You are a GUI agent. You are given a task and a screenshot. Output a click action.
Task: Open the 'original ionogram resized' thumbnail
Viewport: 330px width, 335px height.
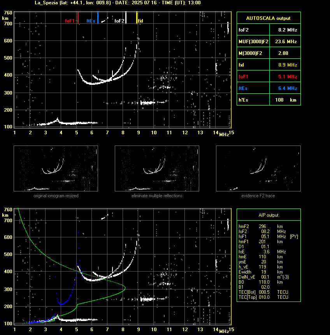click(x=56, y=168)
